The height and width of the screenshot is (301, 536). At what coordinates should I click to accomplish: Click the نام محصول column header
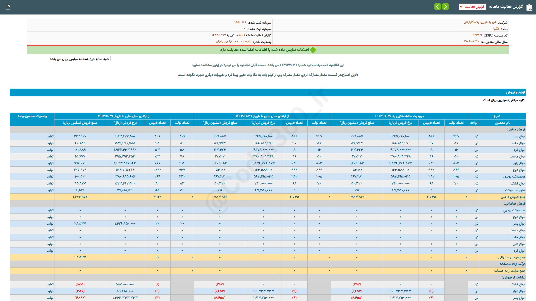[502, 123]
